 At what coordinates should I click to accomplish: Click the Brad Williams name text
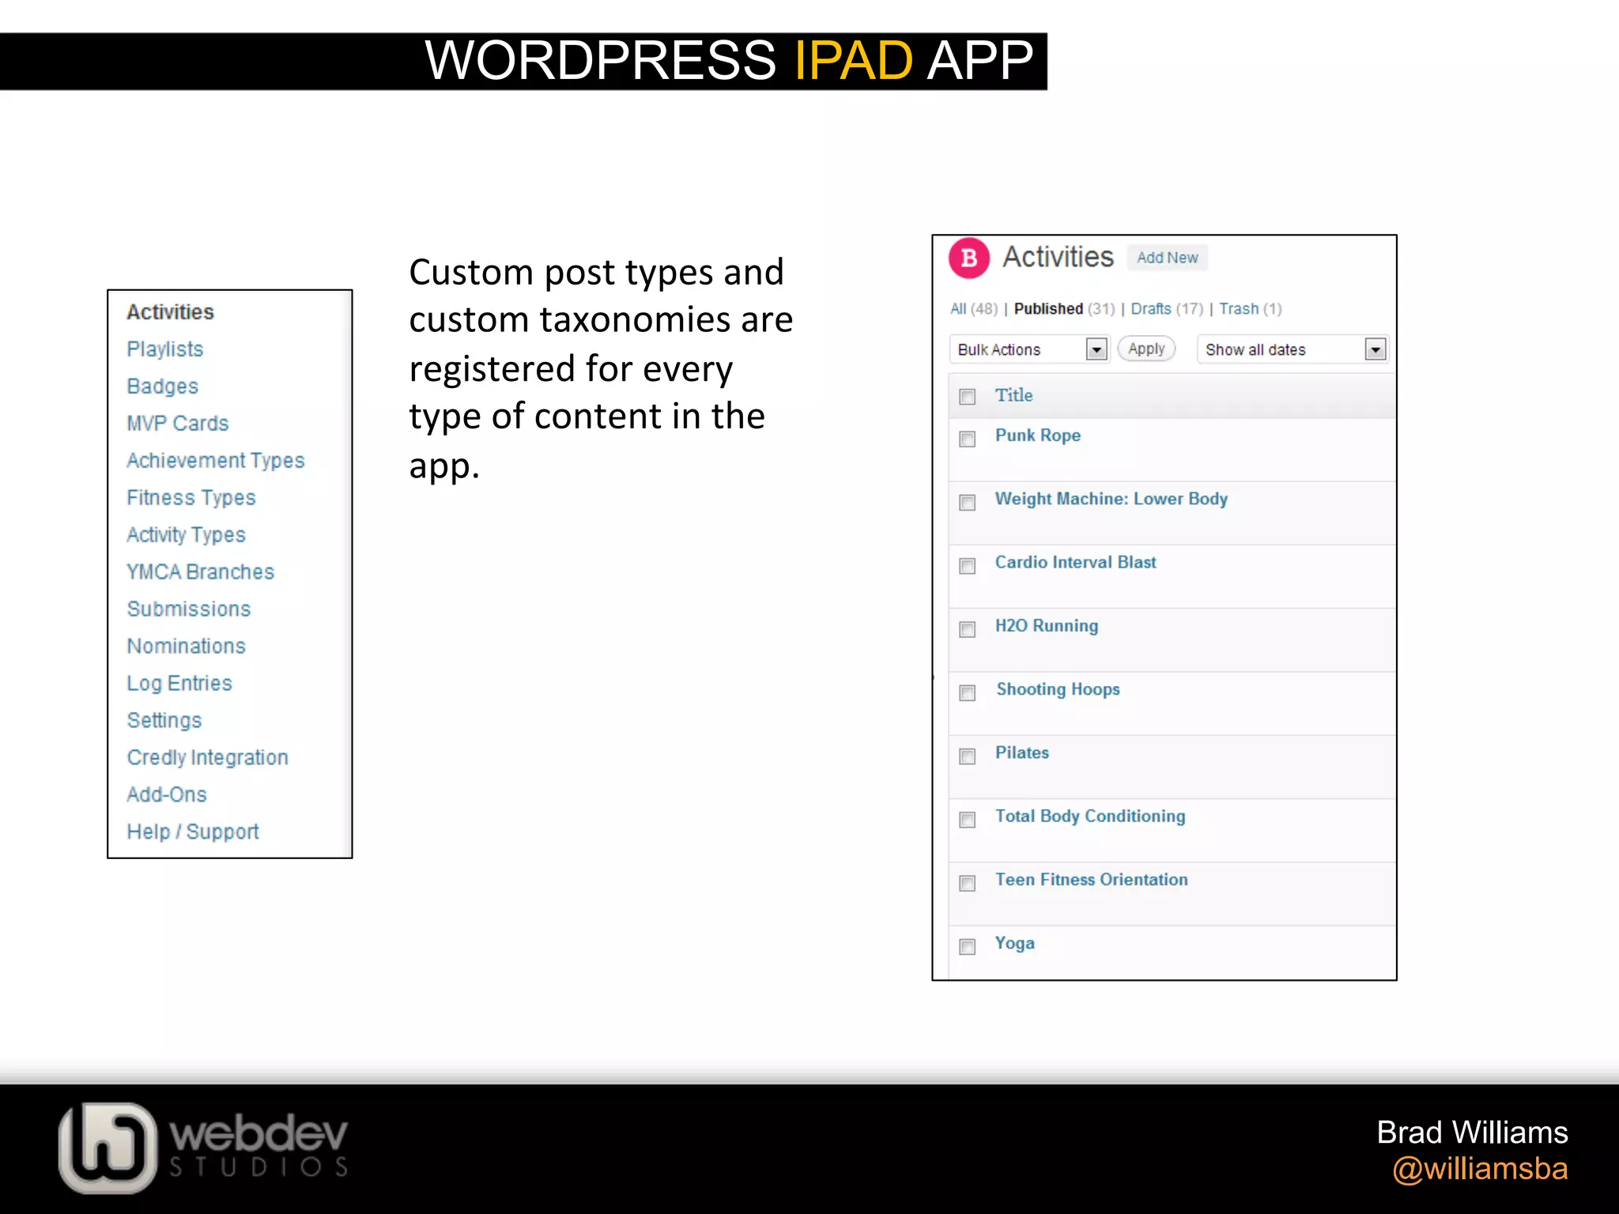pos(1472,1133)
